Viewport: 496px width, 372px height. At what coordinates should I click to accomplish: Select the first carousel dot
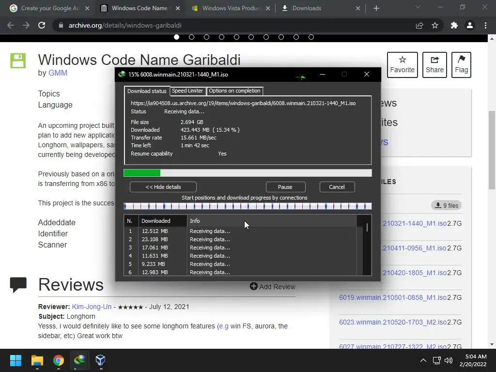176,37
